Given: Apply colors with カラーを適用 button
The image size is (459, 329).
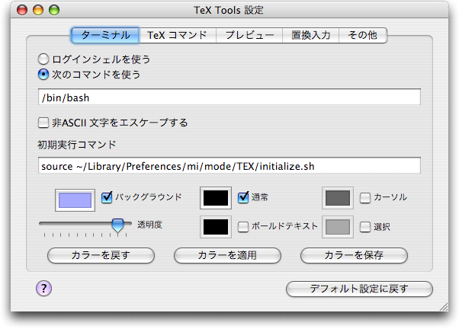Looking at the screenshot, I should (227, 256).
